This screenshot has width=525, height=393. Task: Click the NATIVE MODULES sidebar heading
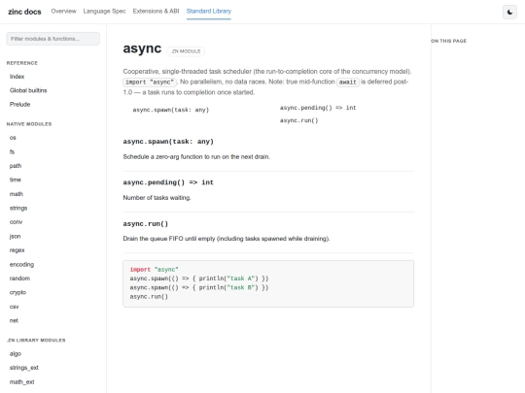click(29, 124)
